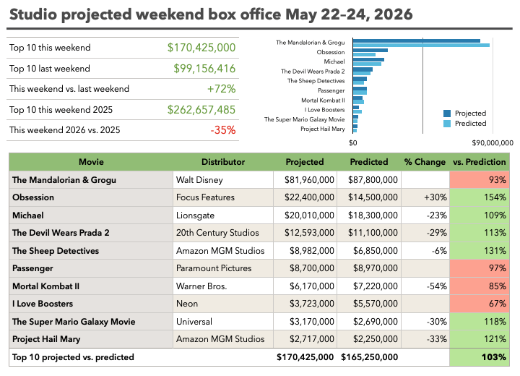Click the 'vs. Prediction' column header
The height and width of the screenshot is (376, 520).
pyautogui.click(x=480, y=162)
